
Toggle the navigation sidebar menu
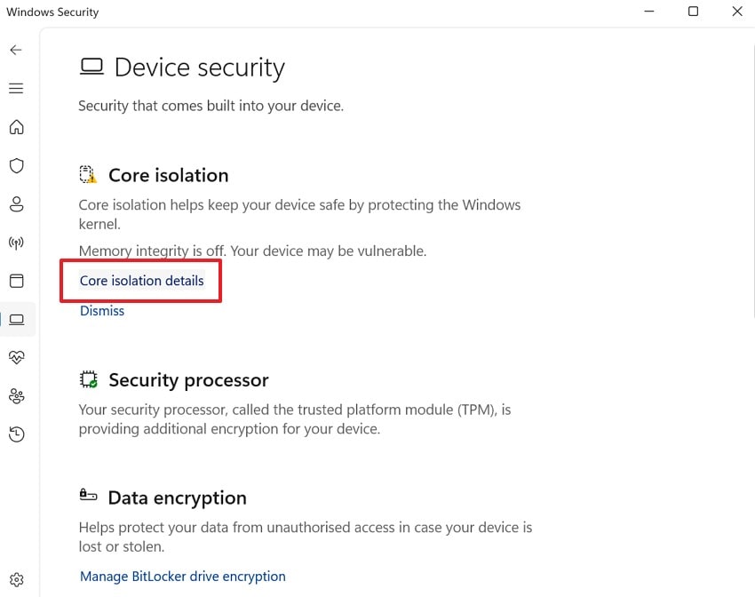[16, 88]
